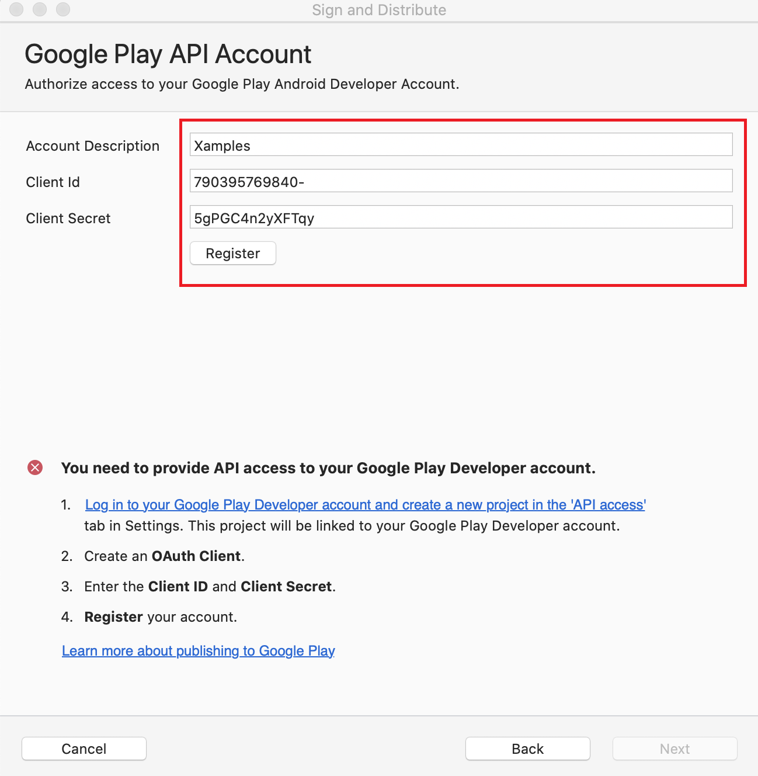Viewport: 758px width, 776px height.
Task: Open Learn more about publishing to Google Play
Action: (199, 651)
